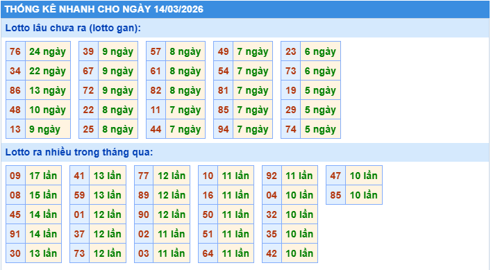Select lotto number 50 in the frequent table

click(x=208, y=214)
